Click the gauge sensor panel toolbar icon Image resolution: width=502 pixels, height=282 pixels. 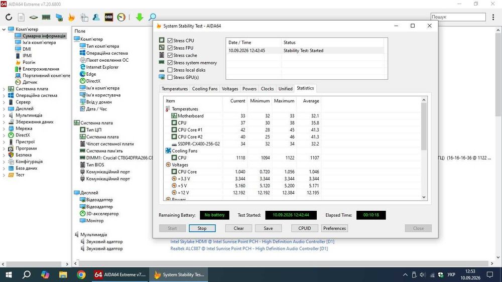(121, 17)
